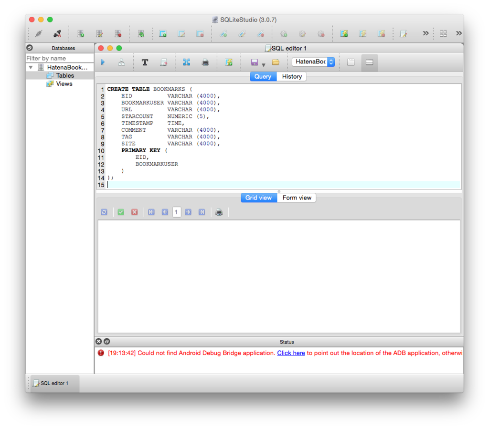Click the results page number field
The image size is (489, 429).
(176, 212)
